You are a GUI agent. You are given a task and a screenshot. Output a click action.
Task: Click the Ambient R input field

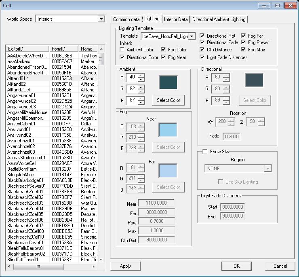(132, 77)
